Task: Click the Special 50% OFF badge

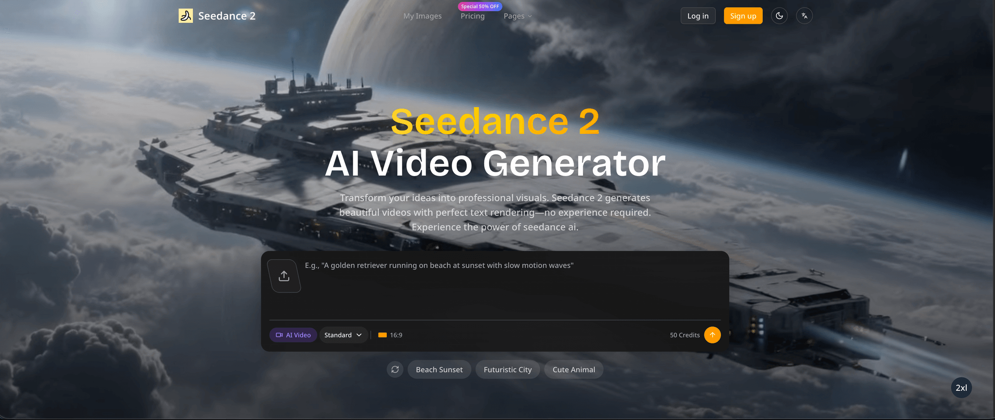Action: pyautogui.click(x=480, y=6)
